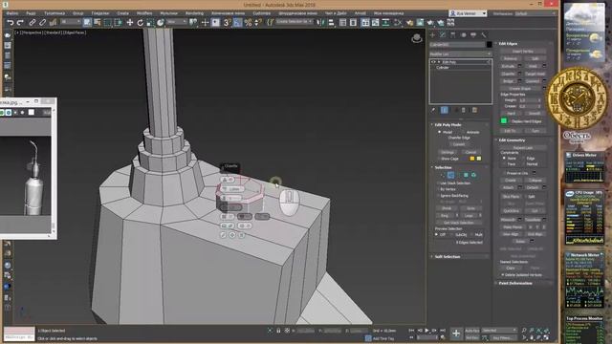Viewport: 612px width, 344px height.
Task: Activate the Select Object tool
Action: point(87,23)
